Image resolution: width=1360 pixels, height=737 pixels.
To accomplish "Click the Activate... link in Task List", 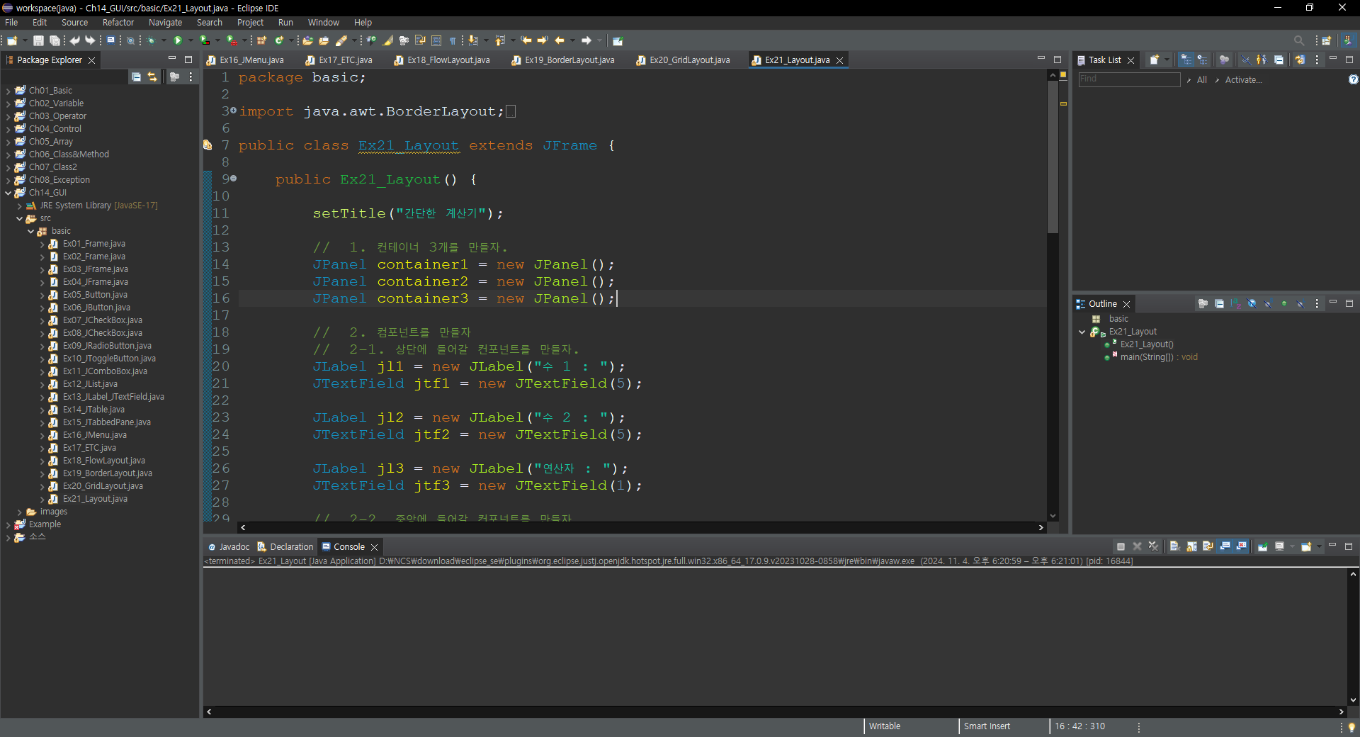I will (1243, 80).
